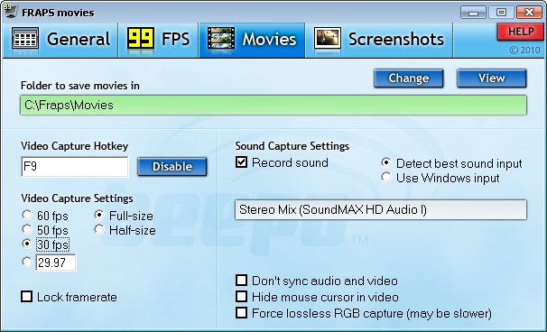547x332 pixels.
Task: Click Change to pick movie folder
Action: pos(409,78)
